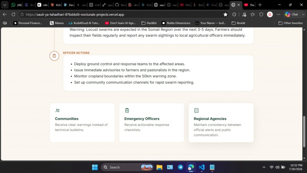The image size is (307, 173).
Task: Open the Favorites hub star-list icon
Action: 253,15
